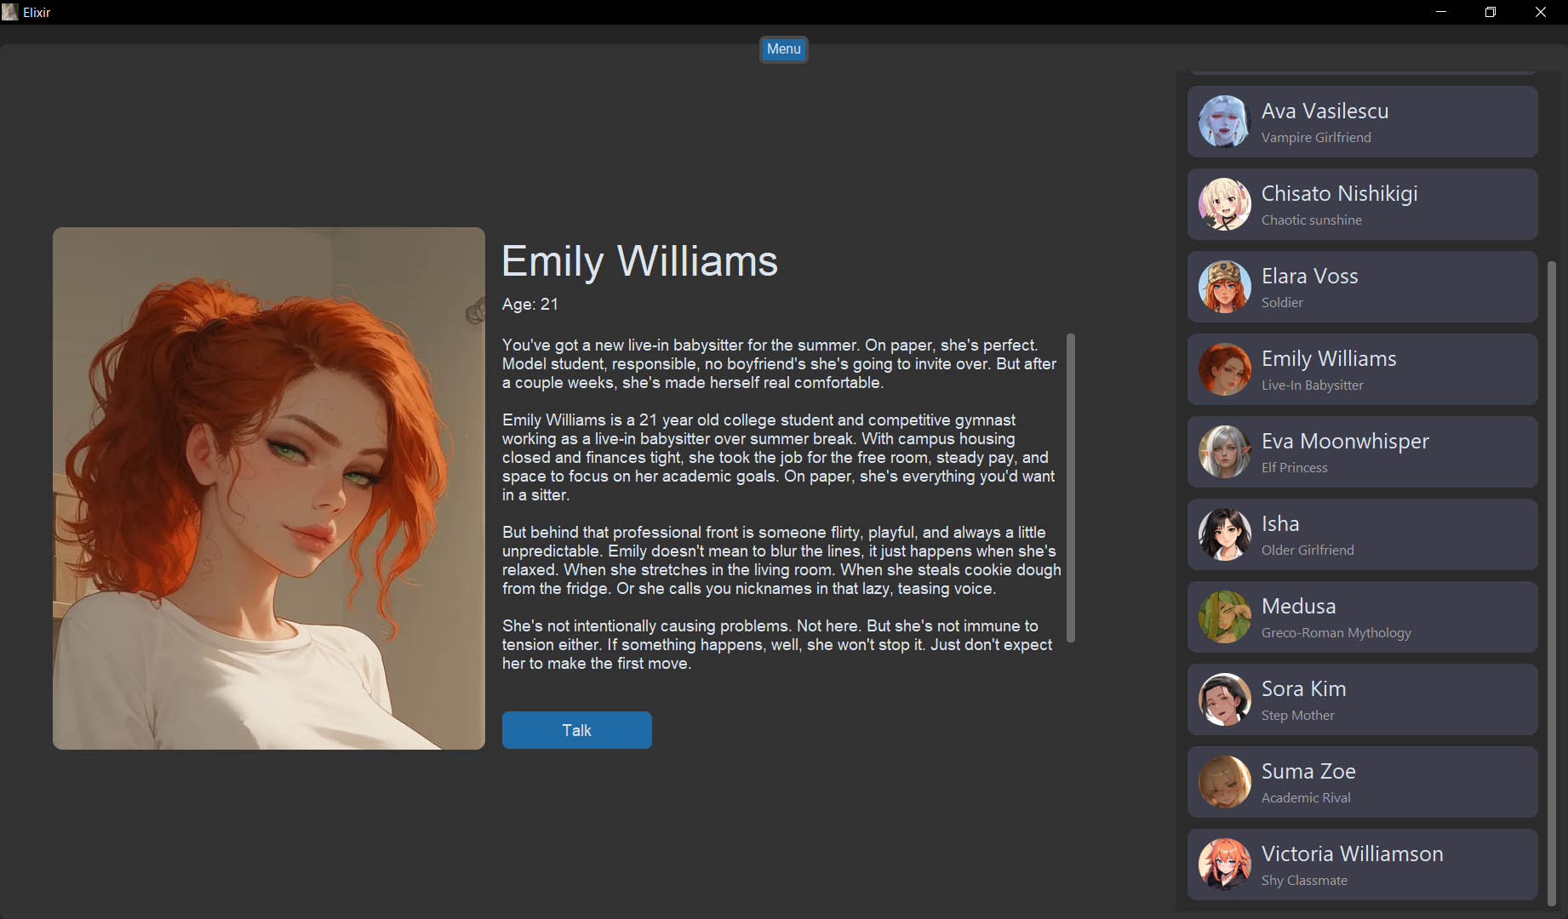The image size is (1568, 919).
Task: Click Medusa's avatar icon
Action: tap(1224, 617)
